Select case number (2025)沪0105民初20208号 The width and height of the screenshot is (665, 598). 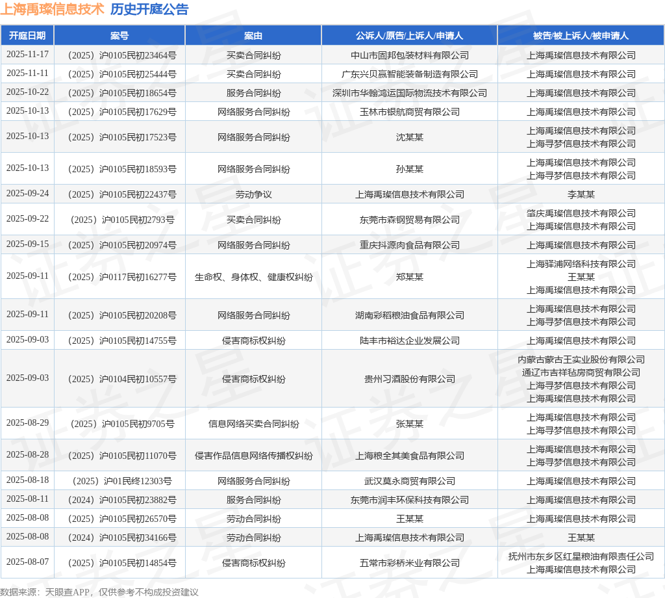pos(122,315)
